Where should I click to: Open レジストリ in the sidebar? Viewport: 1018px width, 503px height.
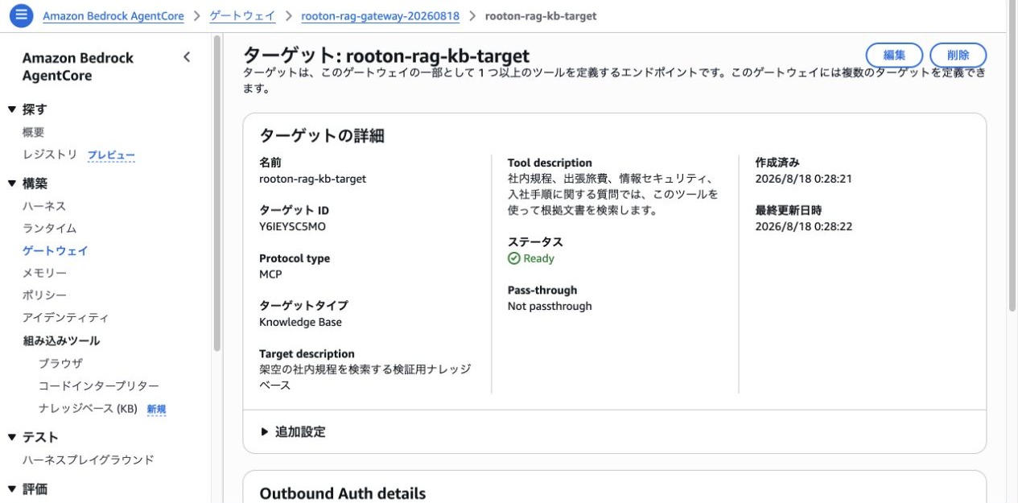[x=50, y=155]
